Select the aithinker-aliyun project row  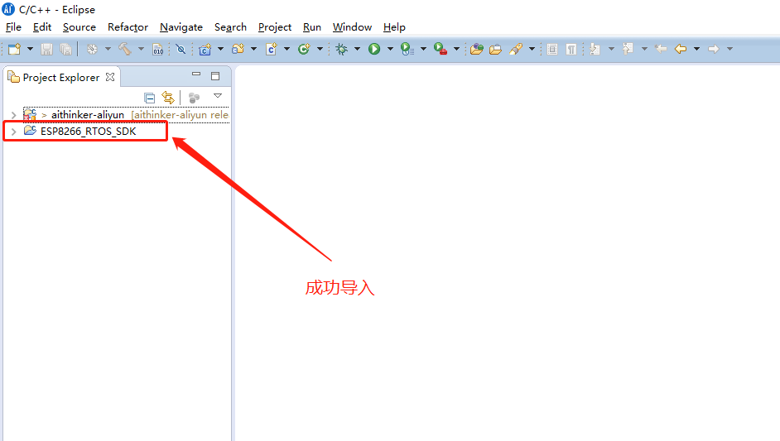(126, 115)
